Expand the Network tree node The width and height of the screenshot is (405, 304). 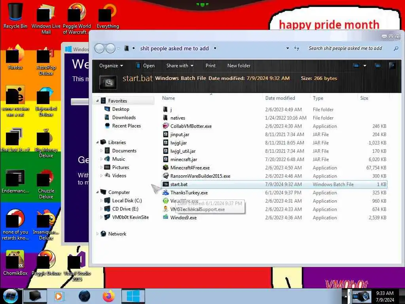(97, 234)
